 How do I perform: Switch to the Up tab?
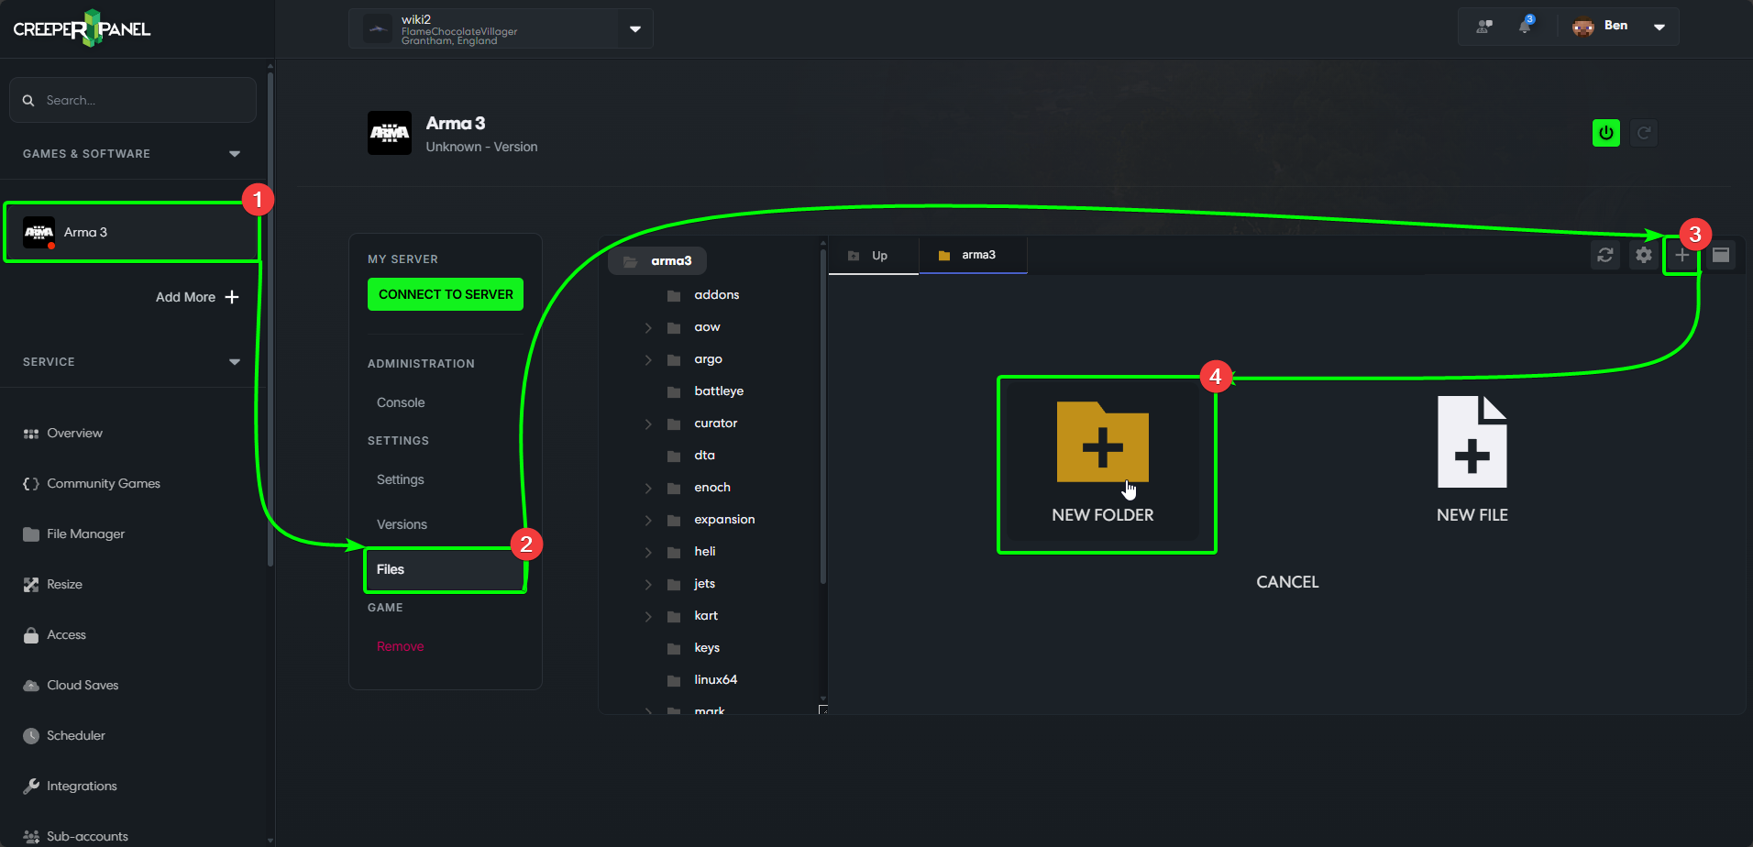[871, 255]
